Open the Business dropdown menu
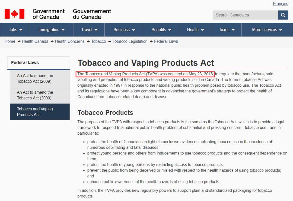 (124, 30)
